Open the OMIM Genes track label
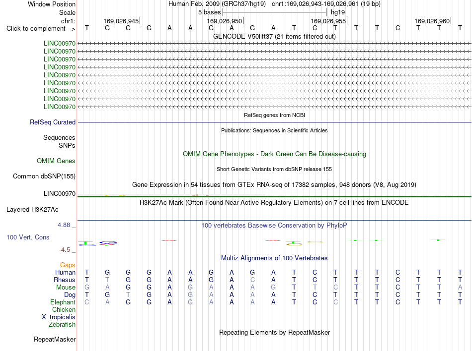Screen dimensions: 472x351 [56, 161]
